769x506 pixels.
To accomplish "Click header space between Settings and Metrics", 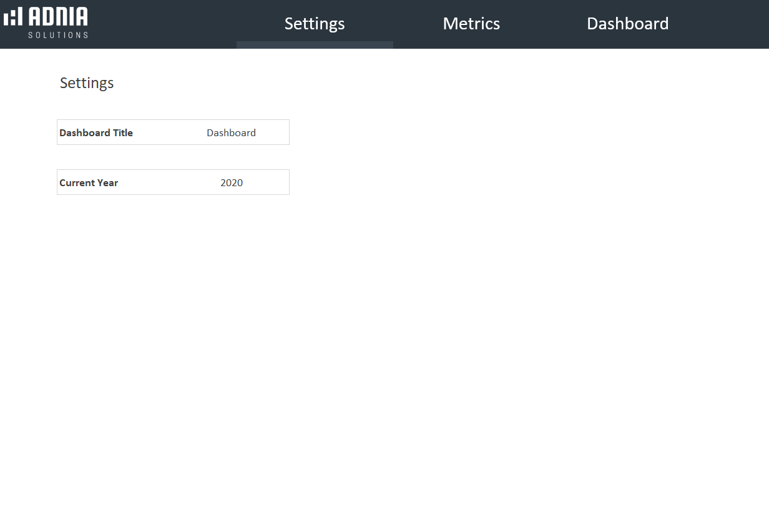I will [x=393, y=24].
